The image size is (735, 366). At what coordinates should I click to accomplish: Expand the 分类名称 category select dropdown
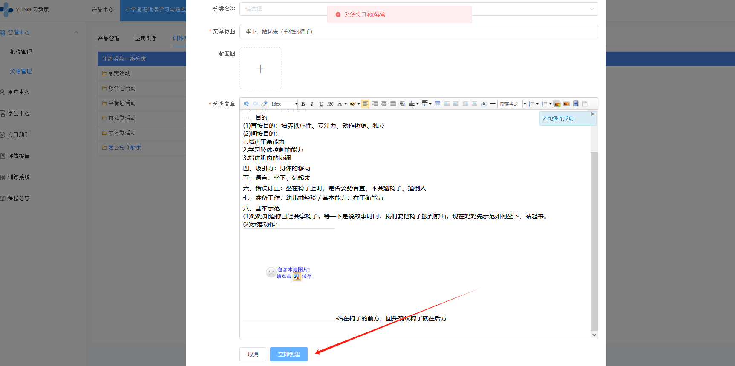tap(591, 9)
